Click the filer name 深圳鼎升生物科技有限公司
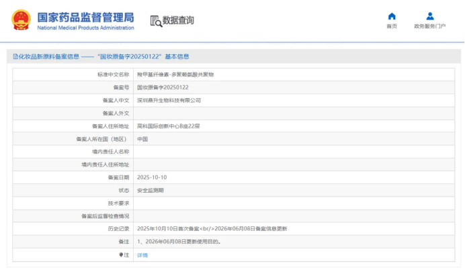Screen dimensions: 465x270 pyautogui.click(x=169, y=101)
